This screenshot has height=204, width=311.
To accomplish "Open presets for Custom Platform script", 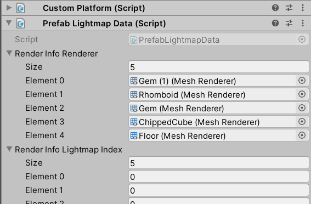I will pos(289,8).
